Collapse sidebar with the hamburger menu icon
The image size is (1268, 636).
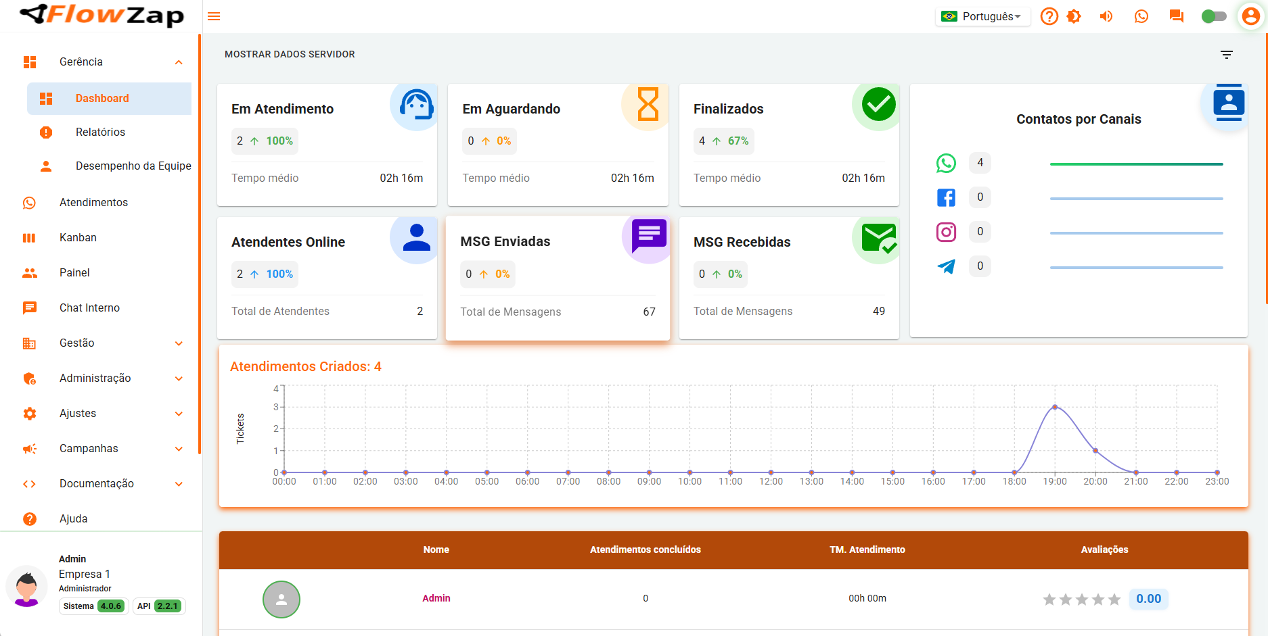[214, 16]
